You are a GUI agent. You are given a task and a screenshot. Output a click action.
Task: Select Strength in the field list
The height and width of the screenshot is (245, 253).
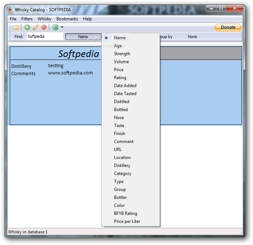point(131,54)
